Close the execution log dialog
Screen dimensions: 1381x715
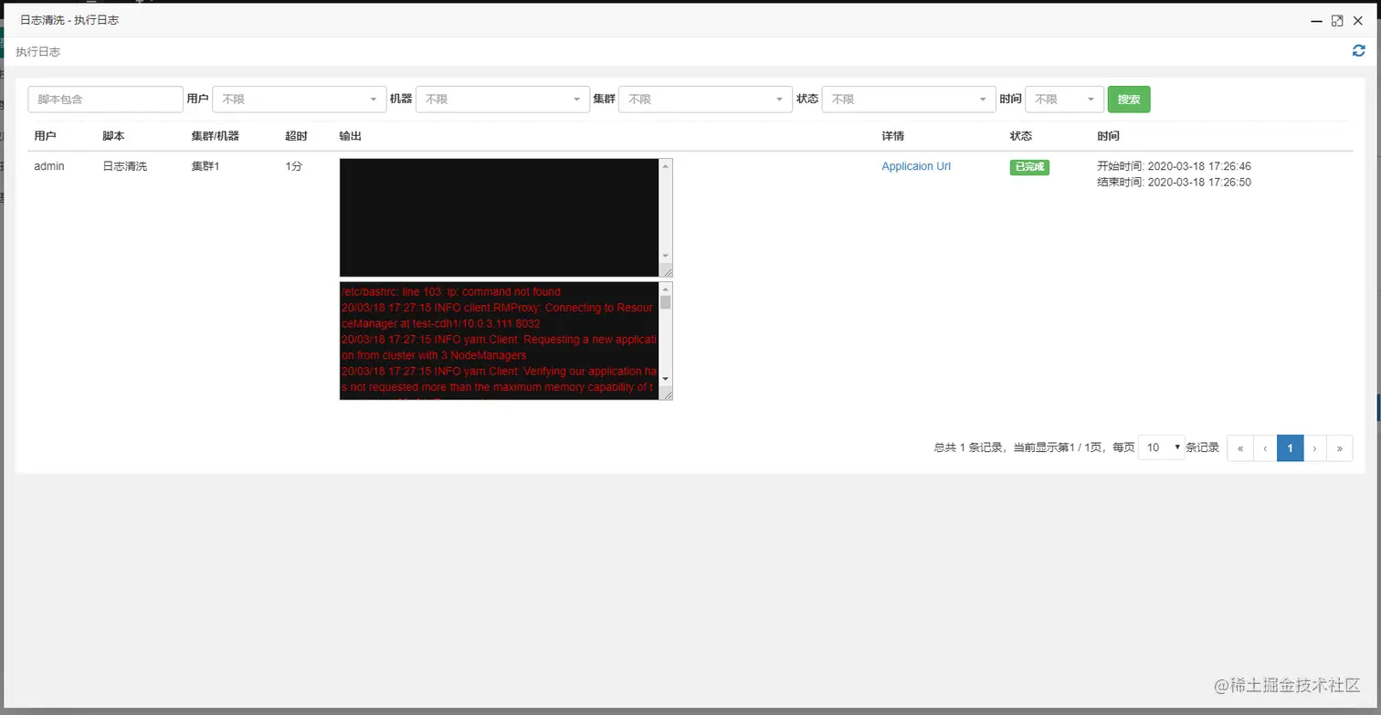coord(1358,20)
